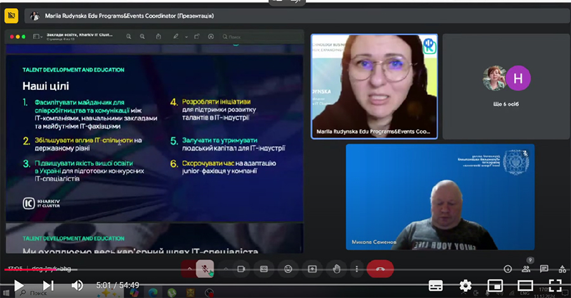This screenshot has height=298, width=571.
Task: Focus the Поиск search field in Preview
Action: [x=261, y=37]
